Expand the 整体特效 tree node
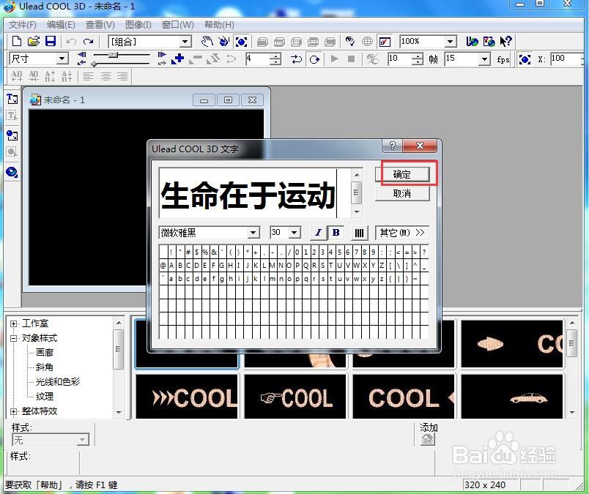 pyautogui.click(x=13, y=411)
